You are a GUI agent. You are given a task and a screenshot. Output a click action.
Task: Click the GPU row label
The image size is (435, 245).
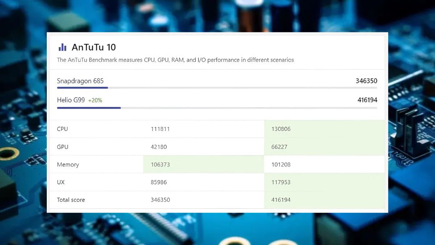pyautogui.click(x=63, y=147)
